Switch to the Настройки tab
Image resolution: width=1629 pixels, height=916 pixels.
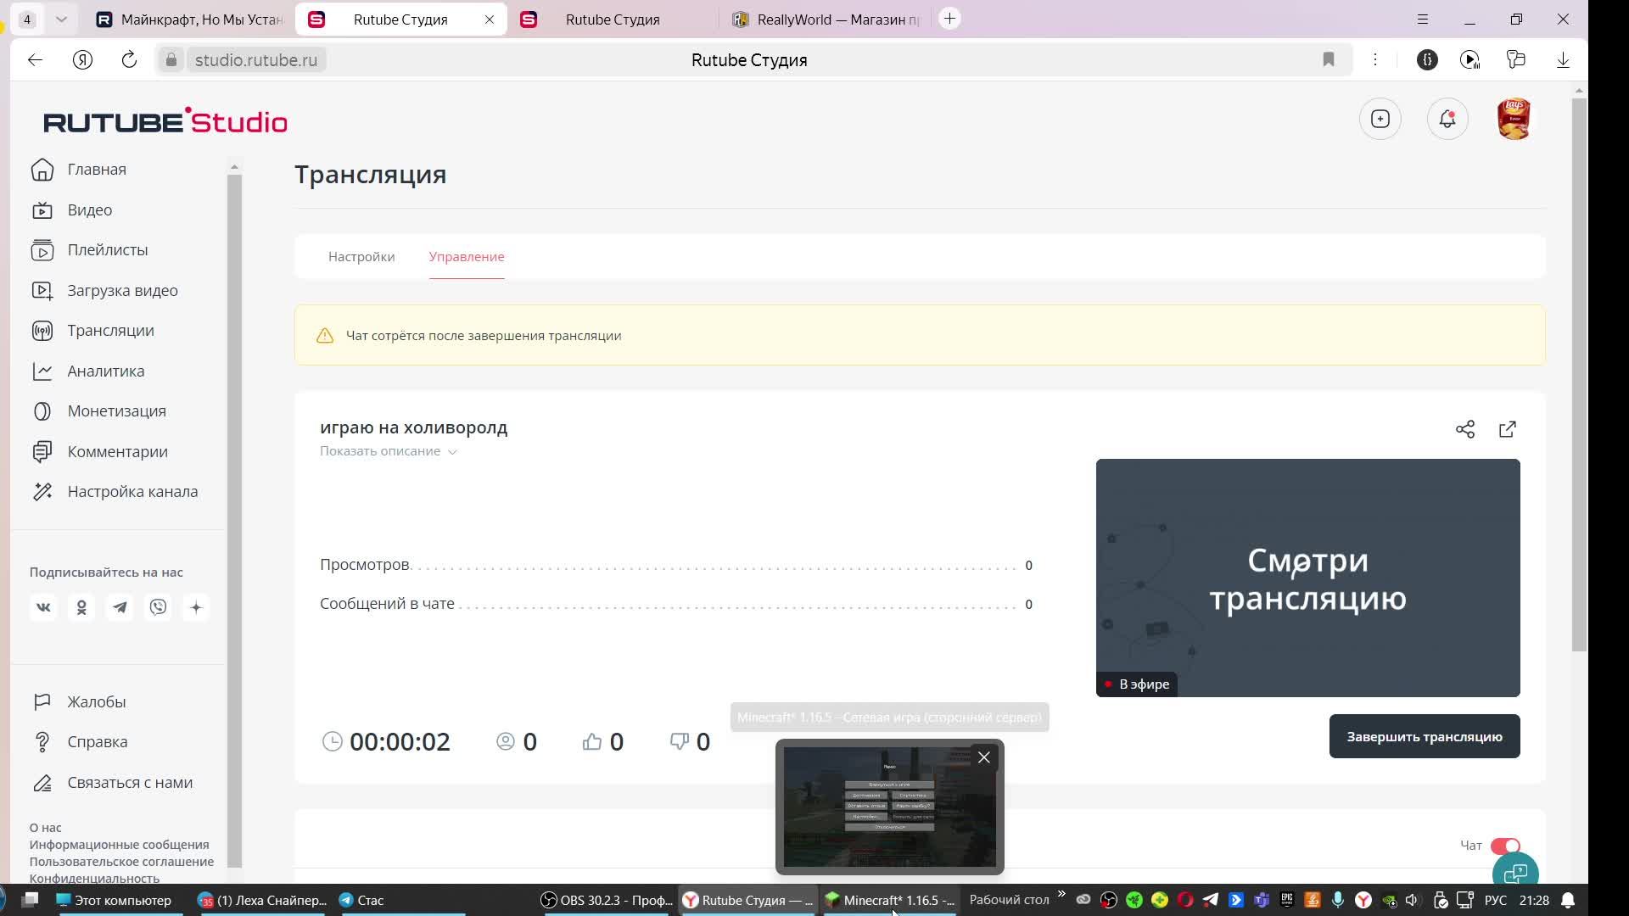pos(361,256)
